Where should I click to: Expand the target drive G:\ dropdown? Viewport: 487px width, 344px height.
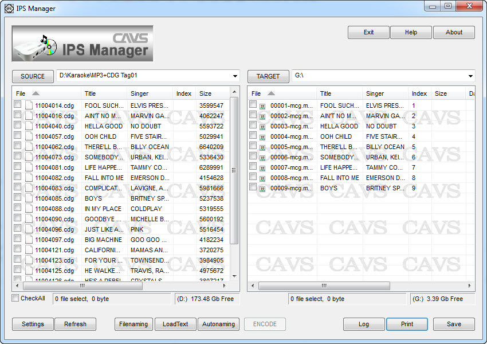coord(471,76)
